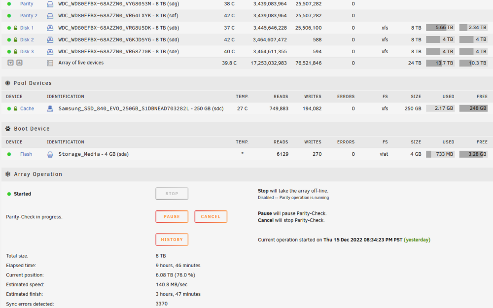
Task: Click the disabled Stop array button
Action: coord(172,194)
